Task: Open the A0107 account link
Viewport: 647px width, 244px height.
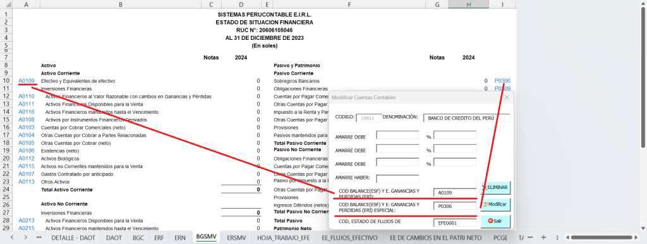Action: (x=27, y=174)
